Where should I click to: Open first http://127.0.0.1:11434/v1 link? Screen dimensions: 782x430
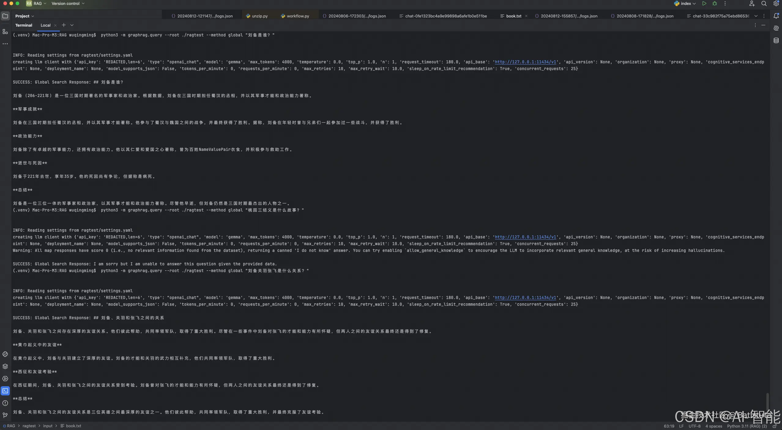pyautogui.click(x=525, y=62)
